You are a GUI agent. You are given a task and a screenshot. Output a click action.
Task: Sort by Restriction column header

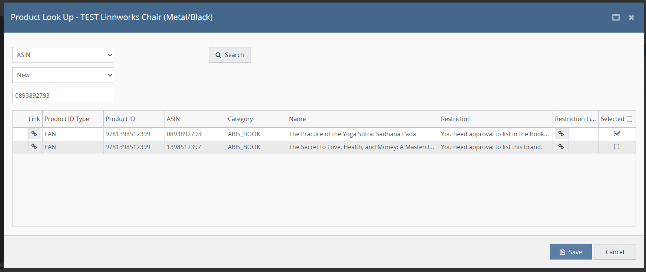point(496,119)
